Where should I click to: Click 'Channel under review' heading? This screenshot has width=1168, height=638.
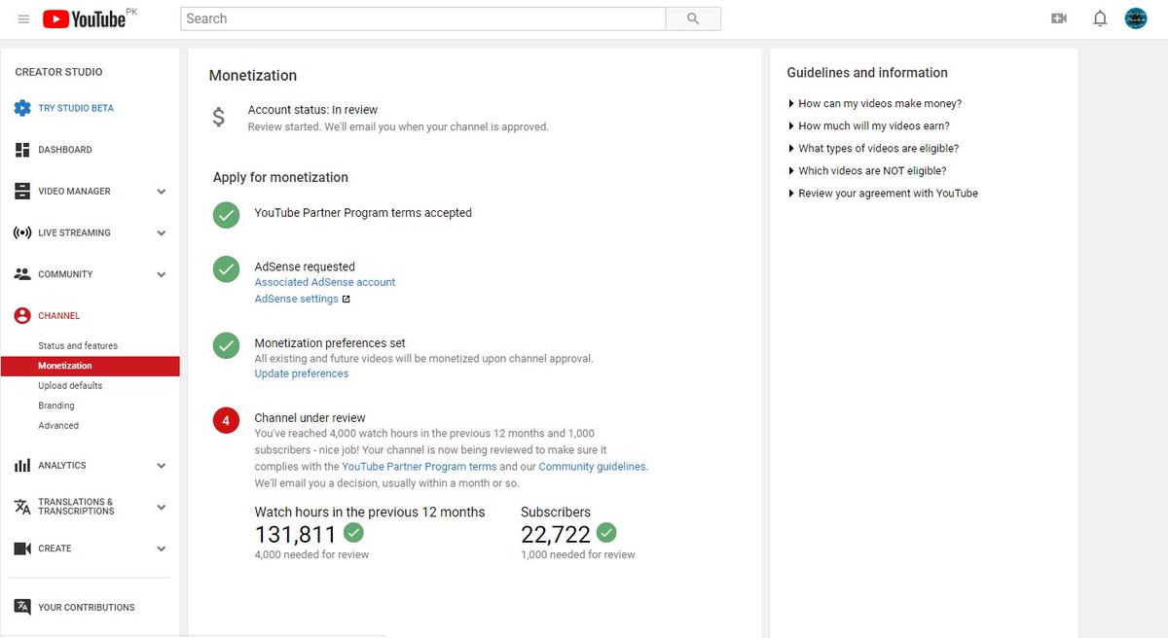pos(310,418)
